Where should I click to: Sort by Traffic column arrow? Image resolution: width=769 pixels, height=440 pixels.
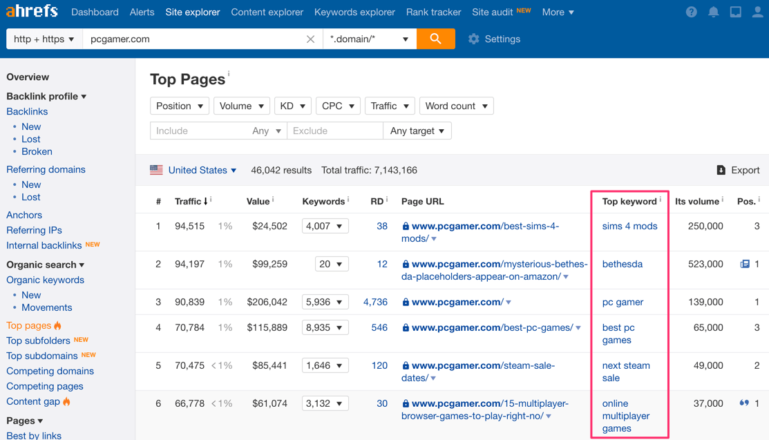coord(205,201)
